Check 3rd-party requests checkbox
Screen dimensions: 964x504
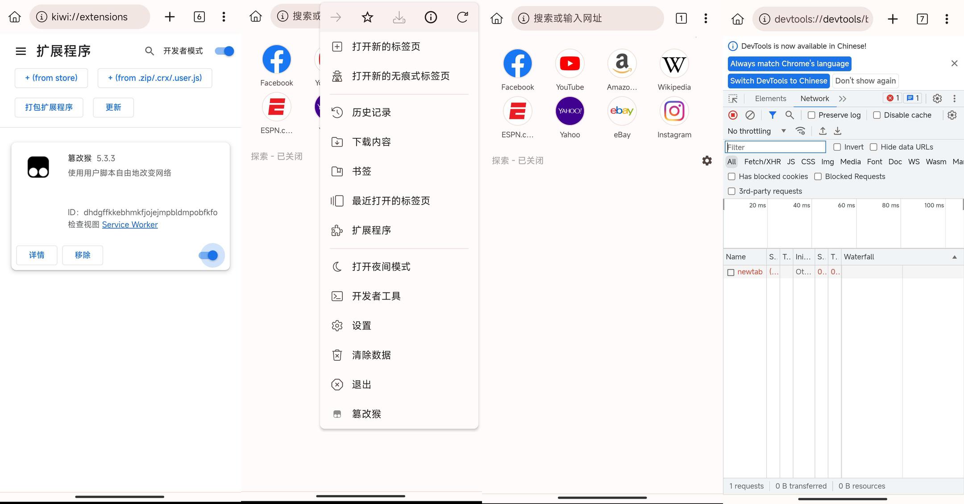731,192
